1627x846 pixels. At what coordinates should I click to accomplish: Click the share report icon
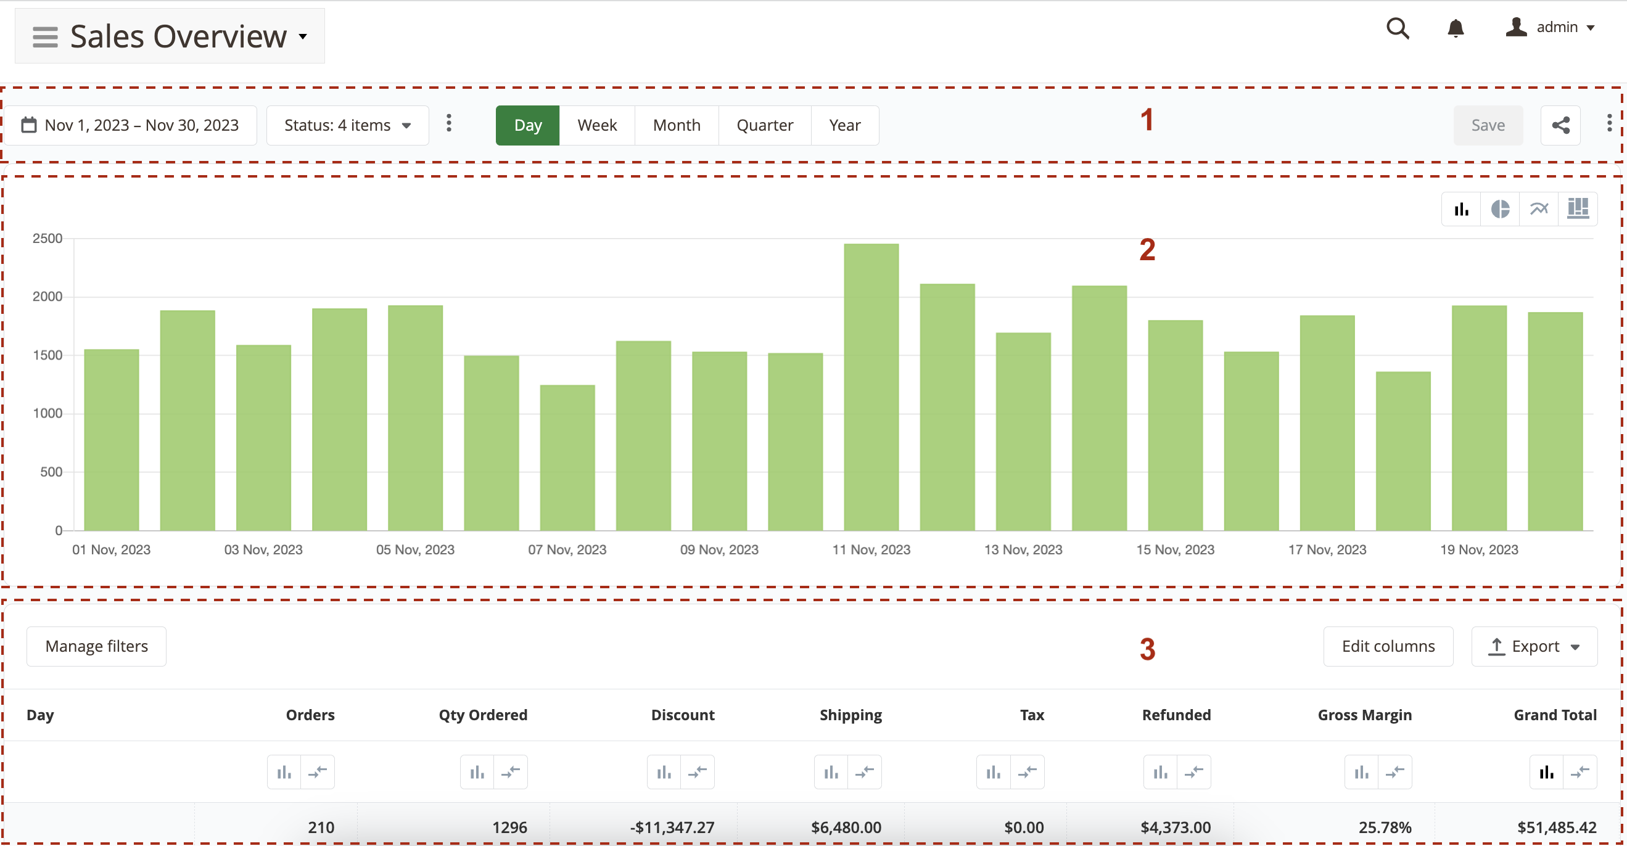pyautogui.click(x=1560, y=125)
